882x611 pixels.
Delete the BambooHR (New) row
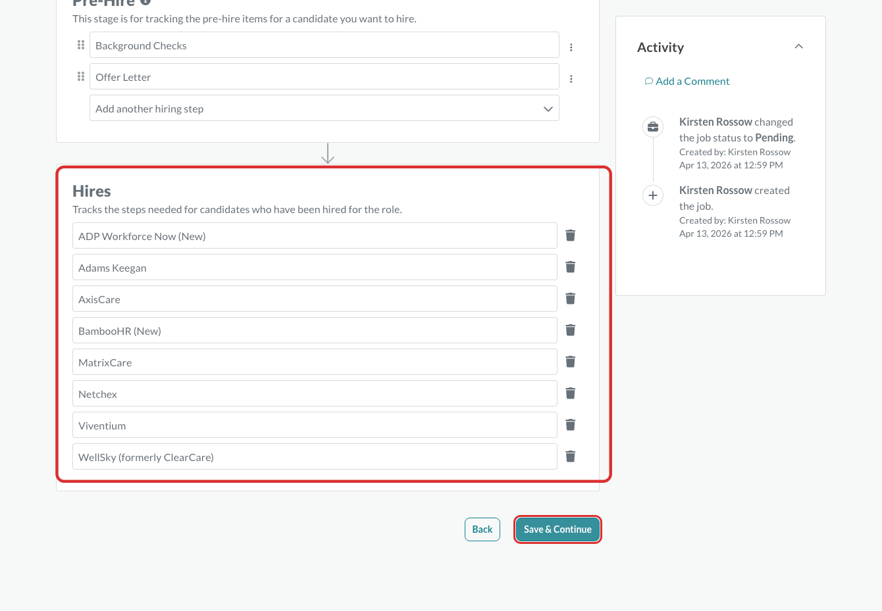pyautogui.click(x=571, y=330)
